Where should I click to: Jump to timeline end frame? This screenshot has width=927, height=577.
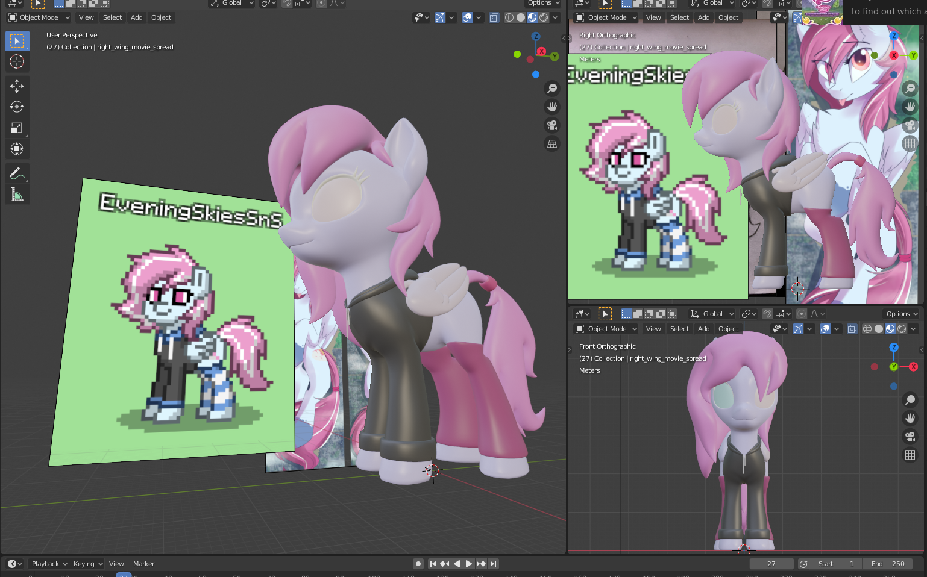pyautogui.click(x=493, y=564)
